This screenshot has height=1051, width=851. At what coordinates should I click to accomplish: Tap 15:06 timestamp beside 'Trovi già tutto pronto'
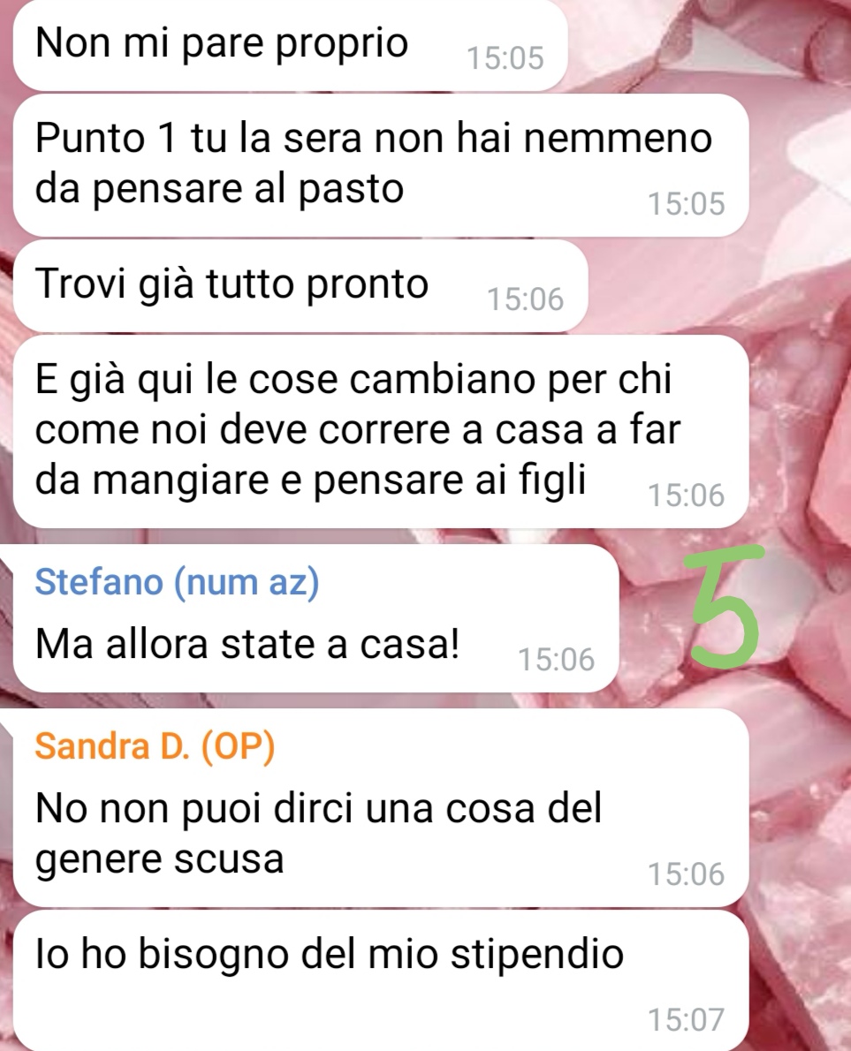(x=525, y=299)
